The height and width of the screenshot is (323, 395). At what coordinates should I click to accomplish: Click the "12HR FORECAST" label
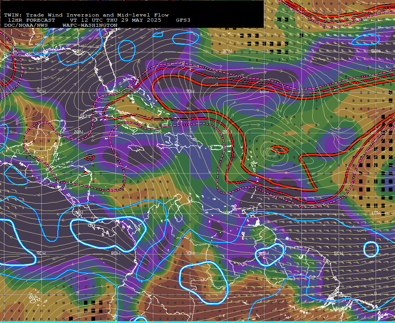coord(31,20)
